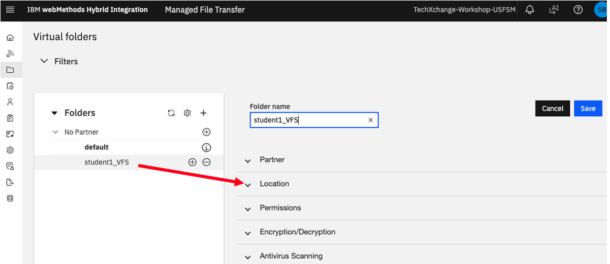Expand the Encryption/Decryption section

click(x=422, y=232)
